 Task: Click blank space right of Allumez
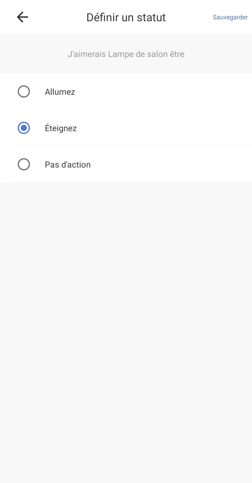[x=164, y=92]
